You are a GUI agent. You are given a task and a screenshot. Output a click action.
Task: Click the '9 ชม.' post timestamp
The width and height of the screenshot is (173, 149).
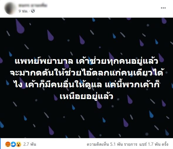pos(23,11)
